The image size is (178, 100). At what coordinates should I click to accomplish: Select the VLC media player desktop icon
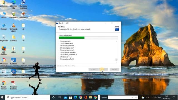[13, 27]
